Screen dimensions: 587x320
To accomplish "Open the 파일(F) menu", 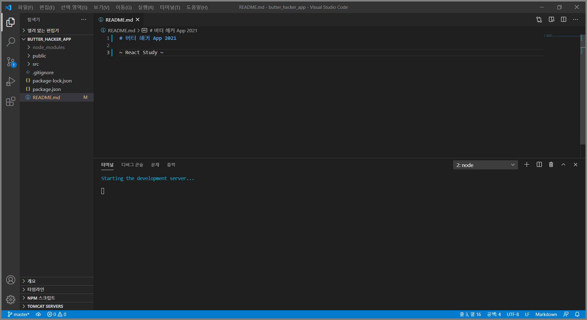I will 25,7.
